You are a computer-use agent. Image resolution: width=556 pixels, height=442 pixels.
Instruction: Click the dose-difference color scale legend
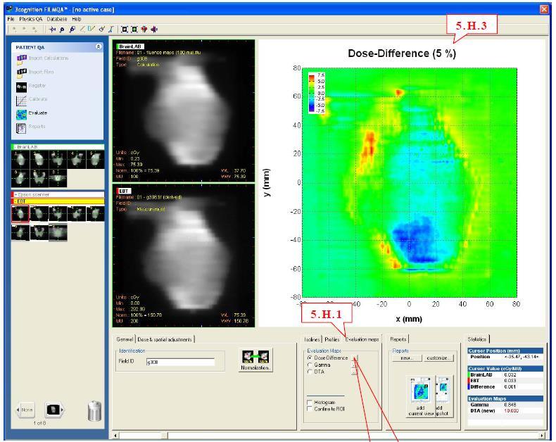click(x=316, y=93)
